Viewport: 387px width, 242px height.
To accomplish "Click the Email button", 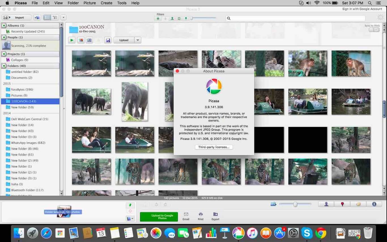I will pos(186,216).
